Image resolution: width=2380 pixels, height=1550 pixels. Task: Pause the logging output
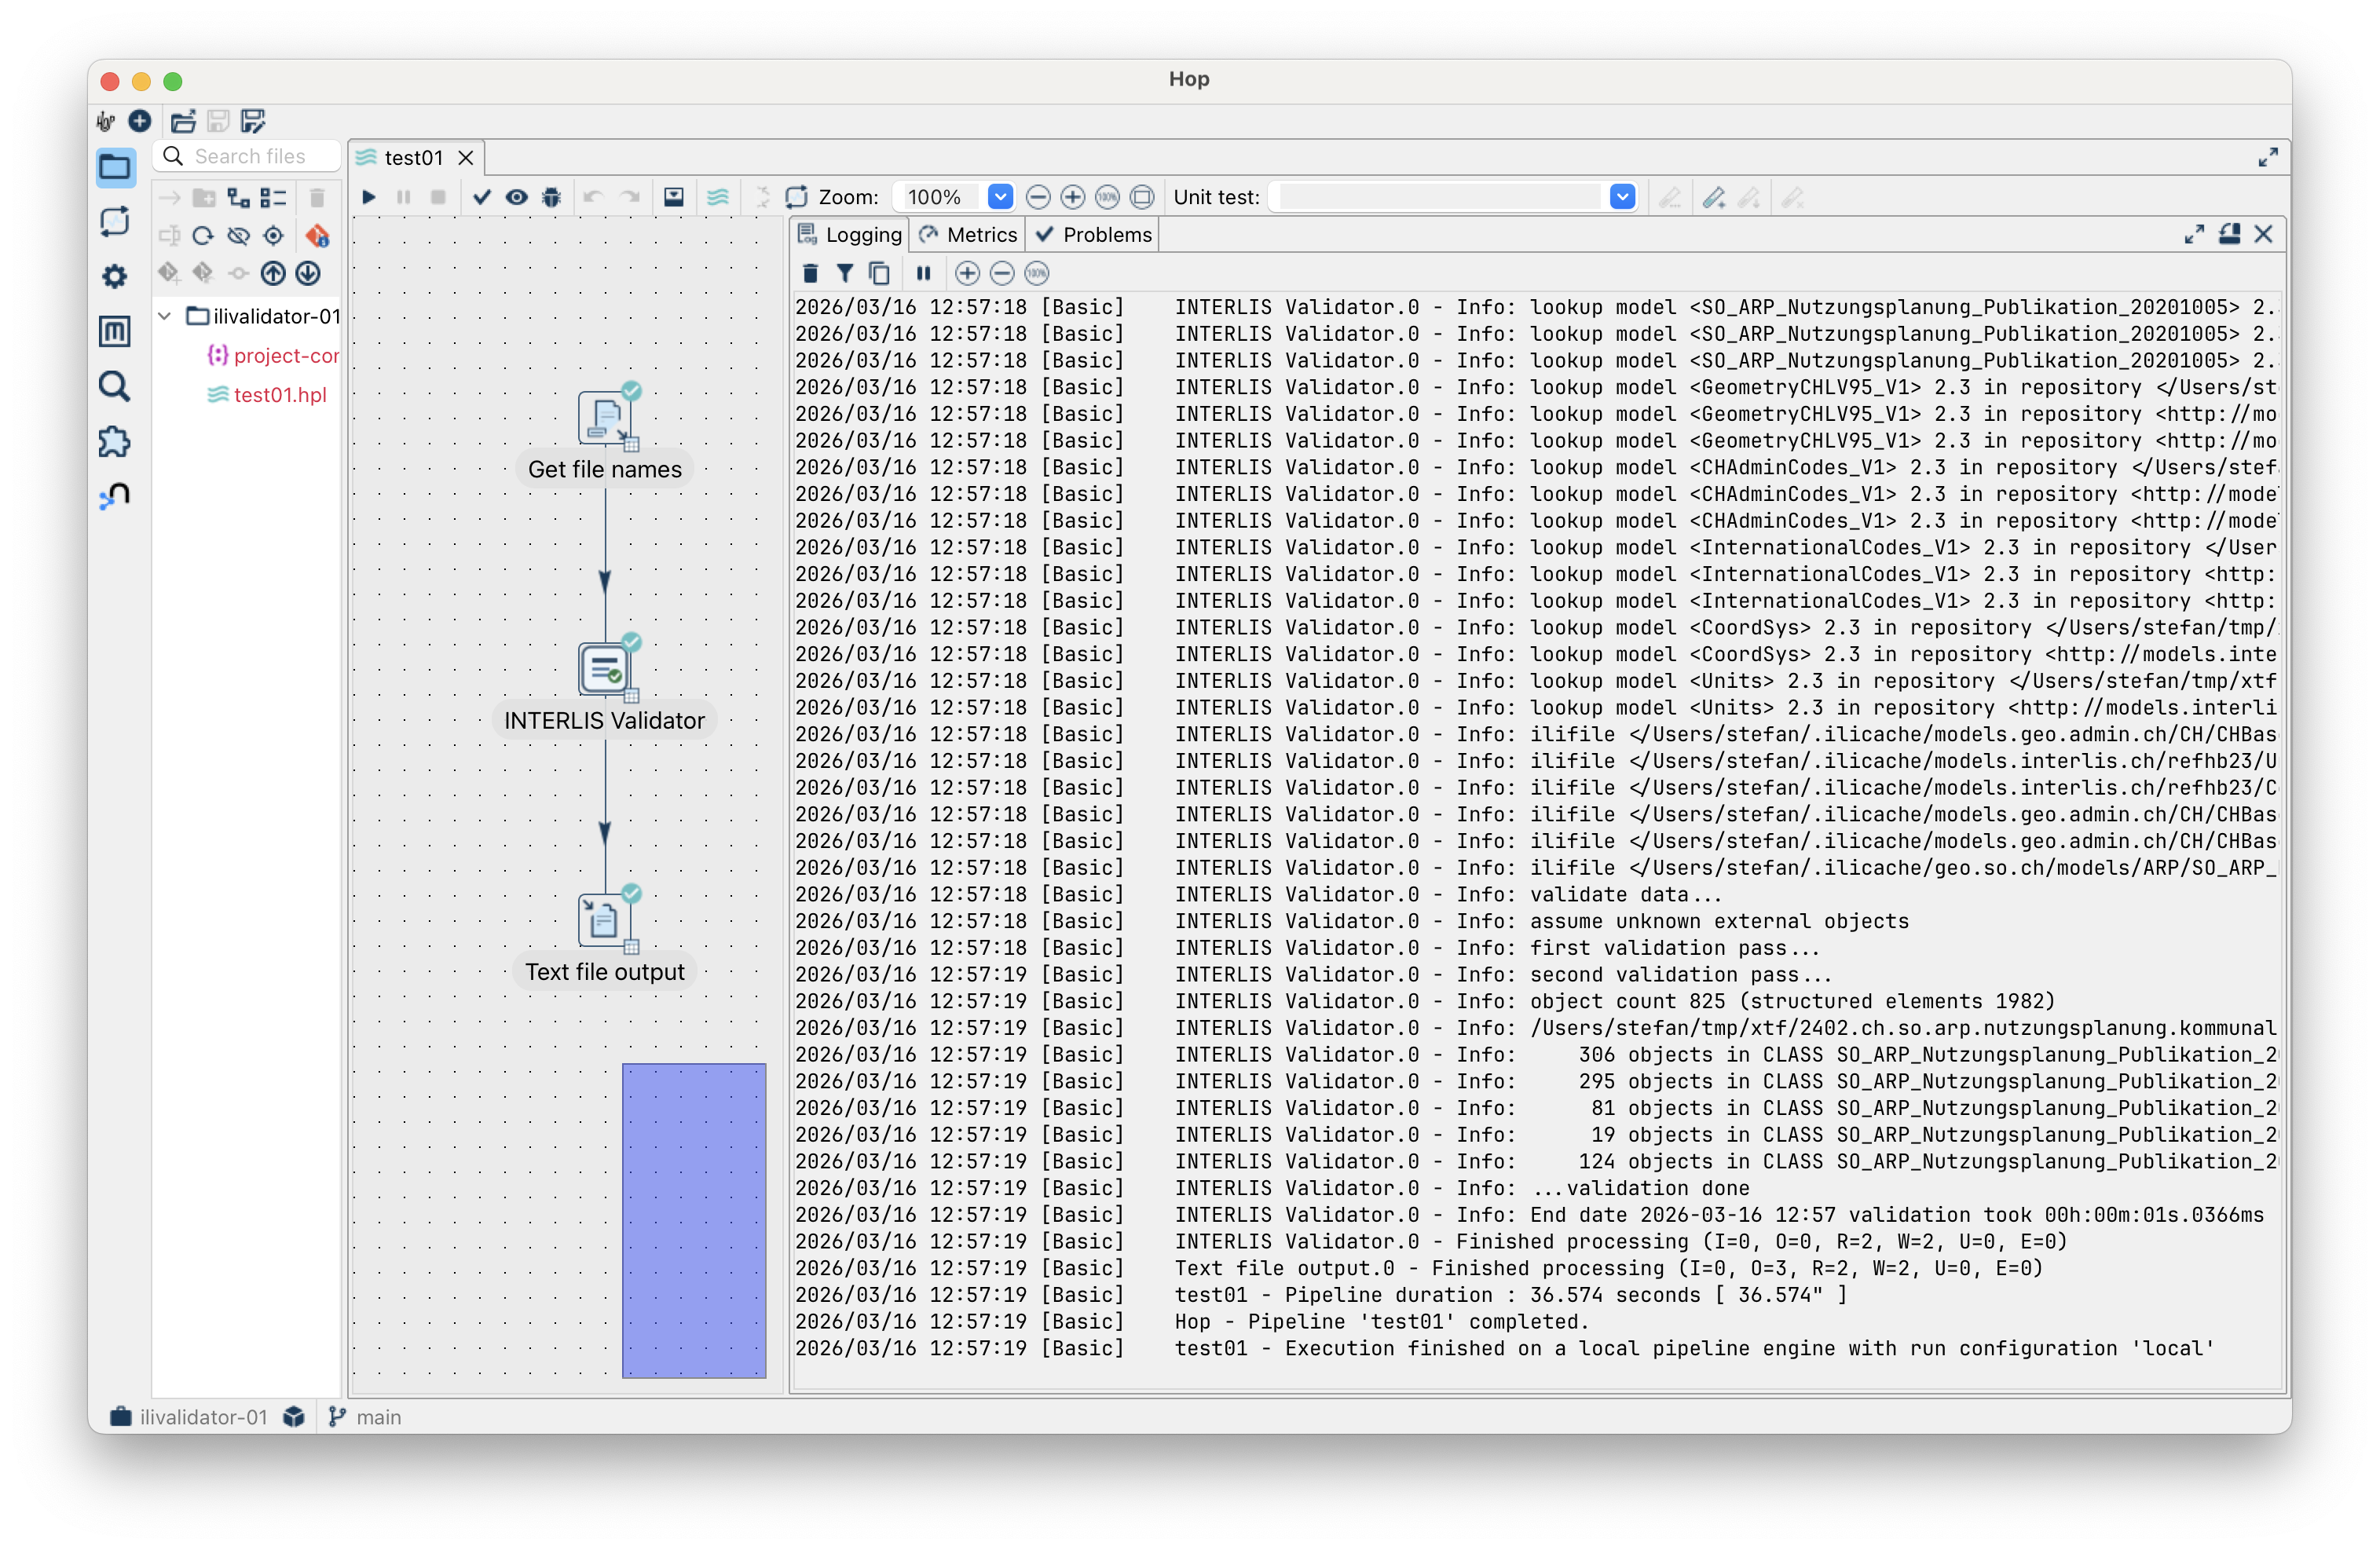click(x=923, y=272)
